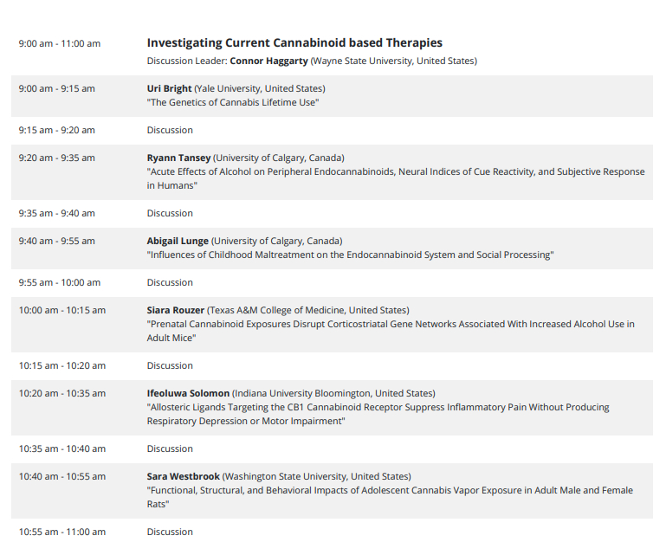Click the 9:00 am - 11:00 am session time
The image size is (666, 542).
(60, 43)
